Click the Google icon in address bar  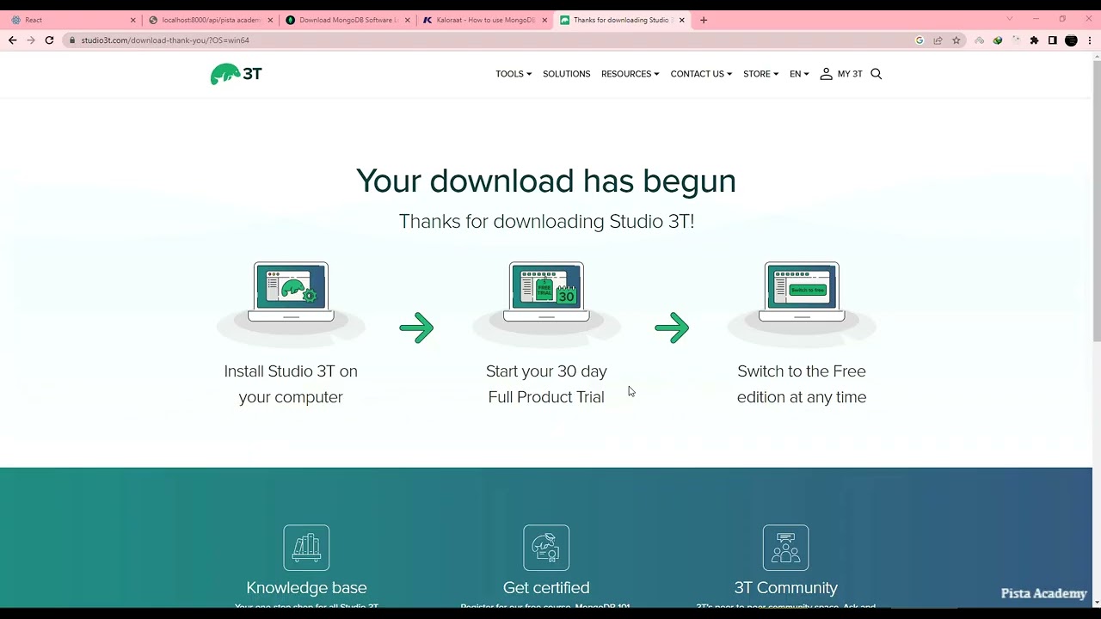pos(920,40)
